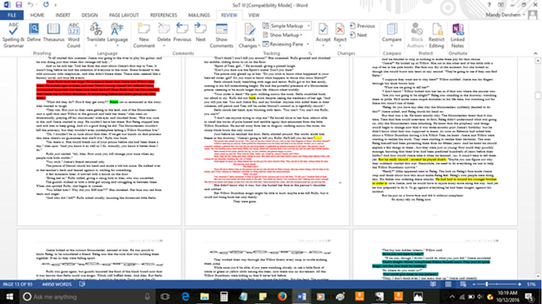The width and height of the screenshot is (542, 304).
Task: Toggle the Reviewing Pane
Action: (x=289, y=44)
